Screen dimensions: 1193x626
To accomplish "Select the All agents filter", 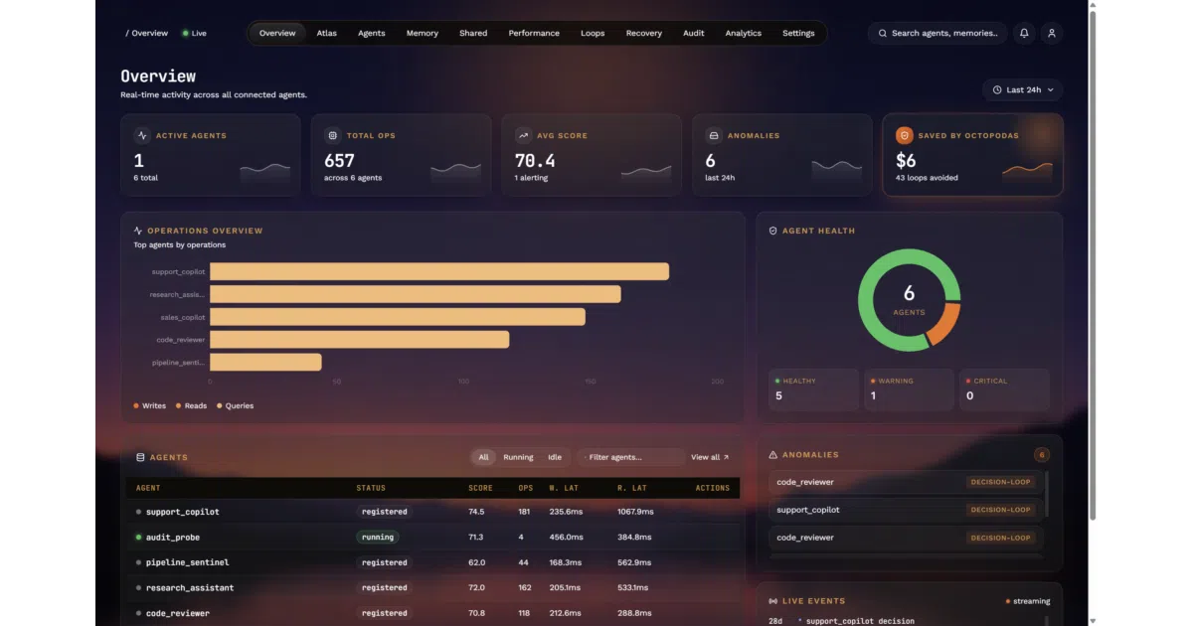I will pyautogui.click(x=483, y=457).
